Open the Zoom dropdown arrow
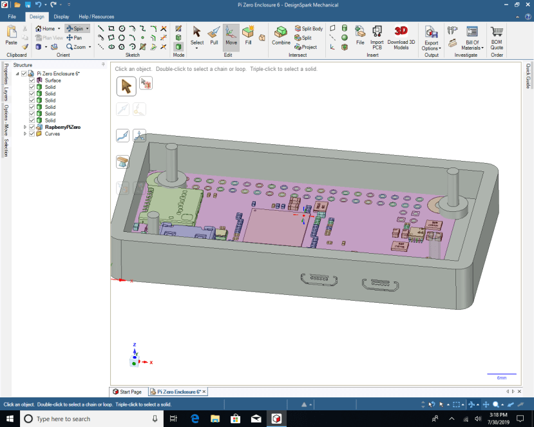Image resolution: width=534 pixels, height=427 pixels. pos(90,47)
